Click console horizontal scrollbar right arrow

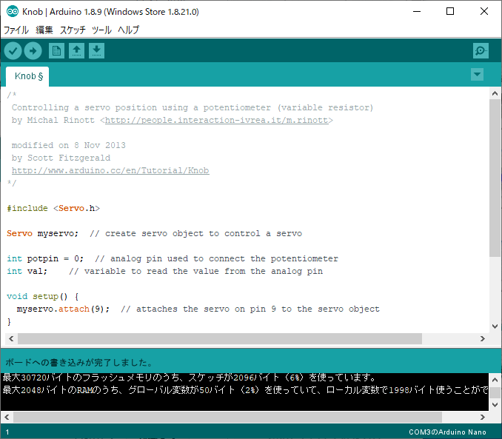click(x=483, y=418)
